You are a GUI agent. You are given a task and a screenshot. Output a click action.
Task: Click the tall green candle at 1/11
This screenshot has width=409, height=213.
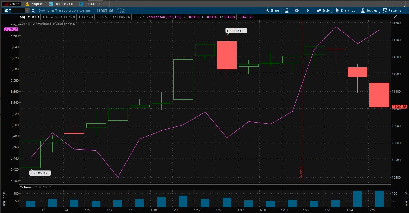(183, 79)
